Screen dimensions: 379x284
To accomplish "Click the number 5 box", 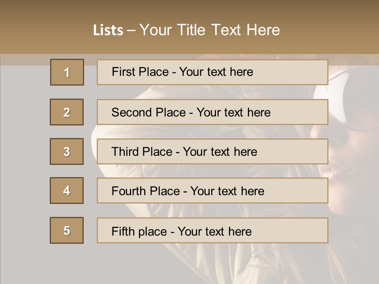I will (x=67, y=230).
